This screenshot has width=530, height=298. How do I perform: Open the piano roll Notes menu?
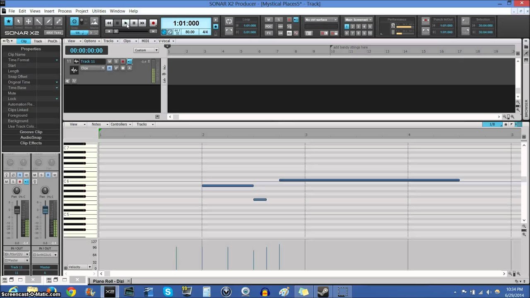coord(98,124)
